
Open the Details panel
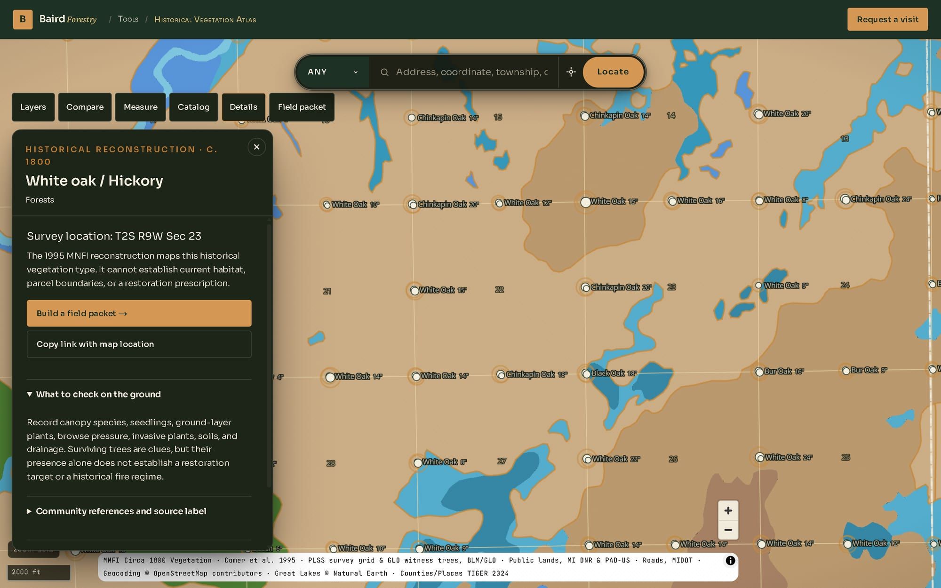pyautogui.click(x=243, y=107)
